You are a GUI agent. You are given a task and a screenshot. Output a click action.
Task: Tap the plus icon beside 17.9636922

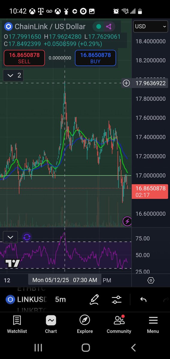(127, 83)
